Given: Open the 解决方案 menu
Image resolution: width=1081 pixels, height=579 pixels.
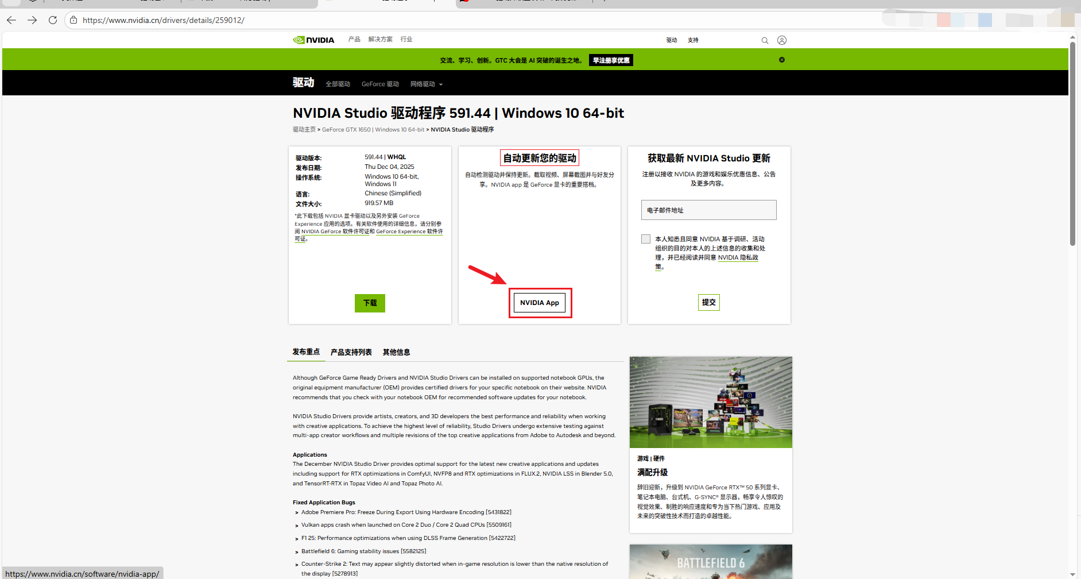Looking at the screenshot, I should tap(381, 39).
